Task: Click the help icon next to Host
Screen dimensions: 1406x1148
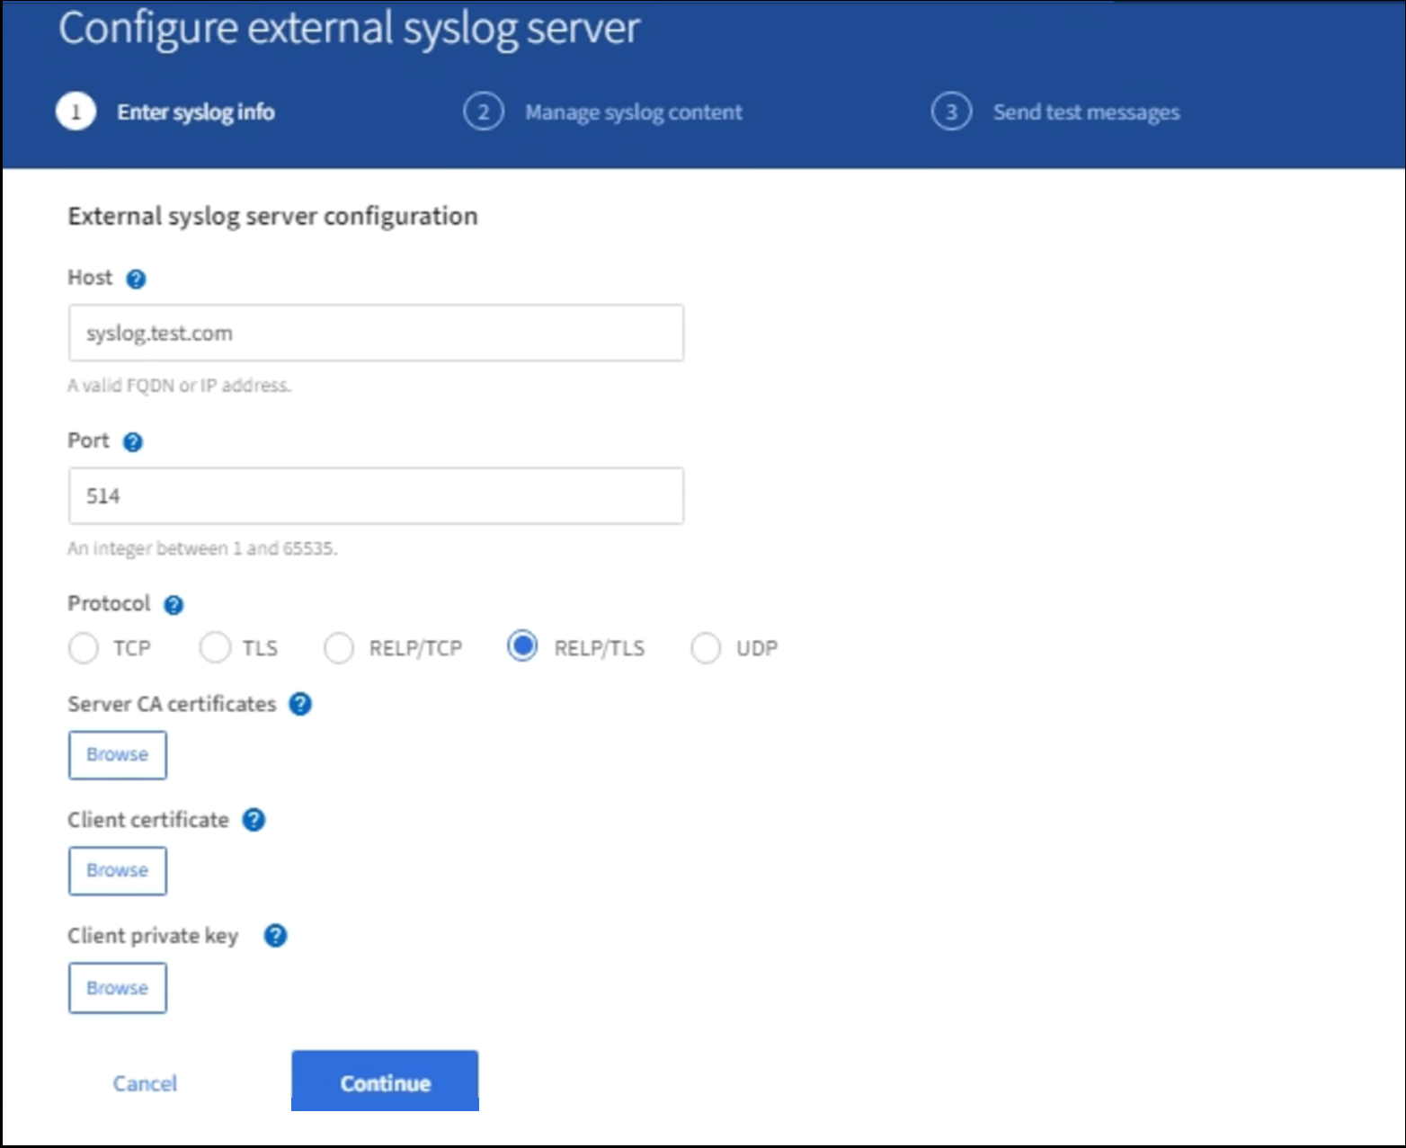Action: click(x=136, y=279)
